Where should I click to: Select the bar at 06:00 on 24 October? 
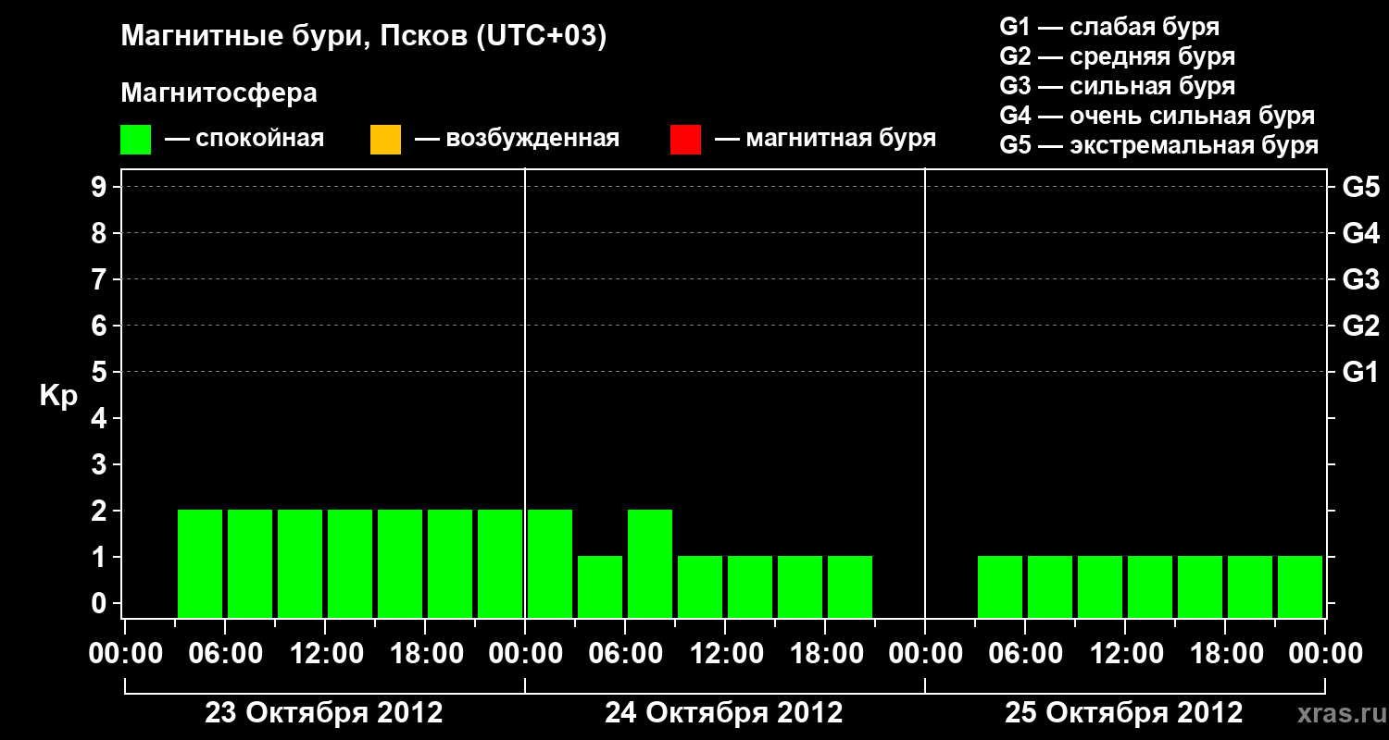(650, 563)
